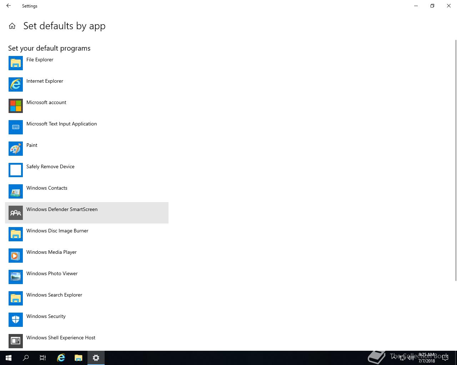Select the Windows Security label
Screen dimensions: 457x365
46,316
